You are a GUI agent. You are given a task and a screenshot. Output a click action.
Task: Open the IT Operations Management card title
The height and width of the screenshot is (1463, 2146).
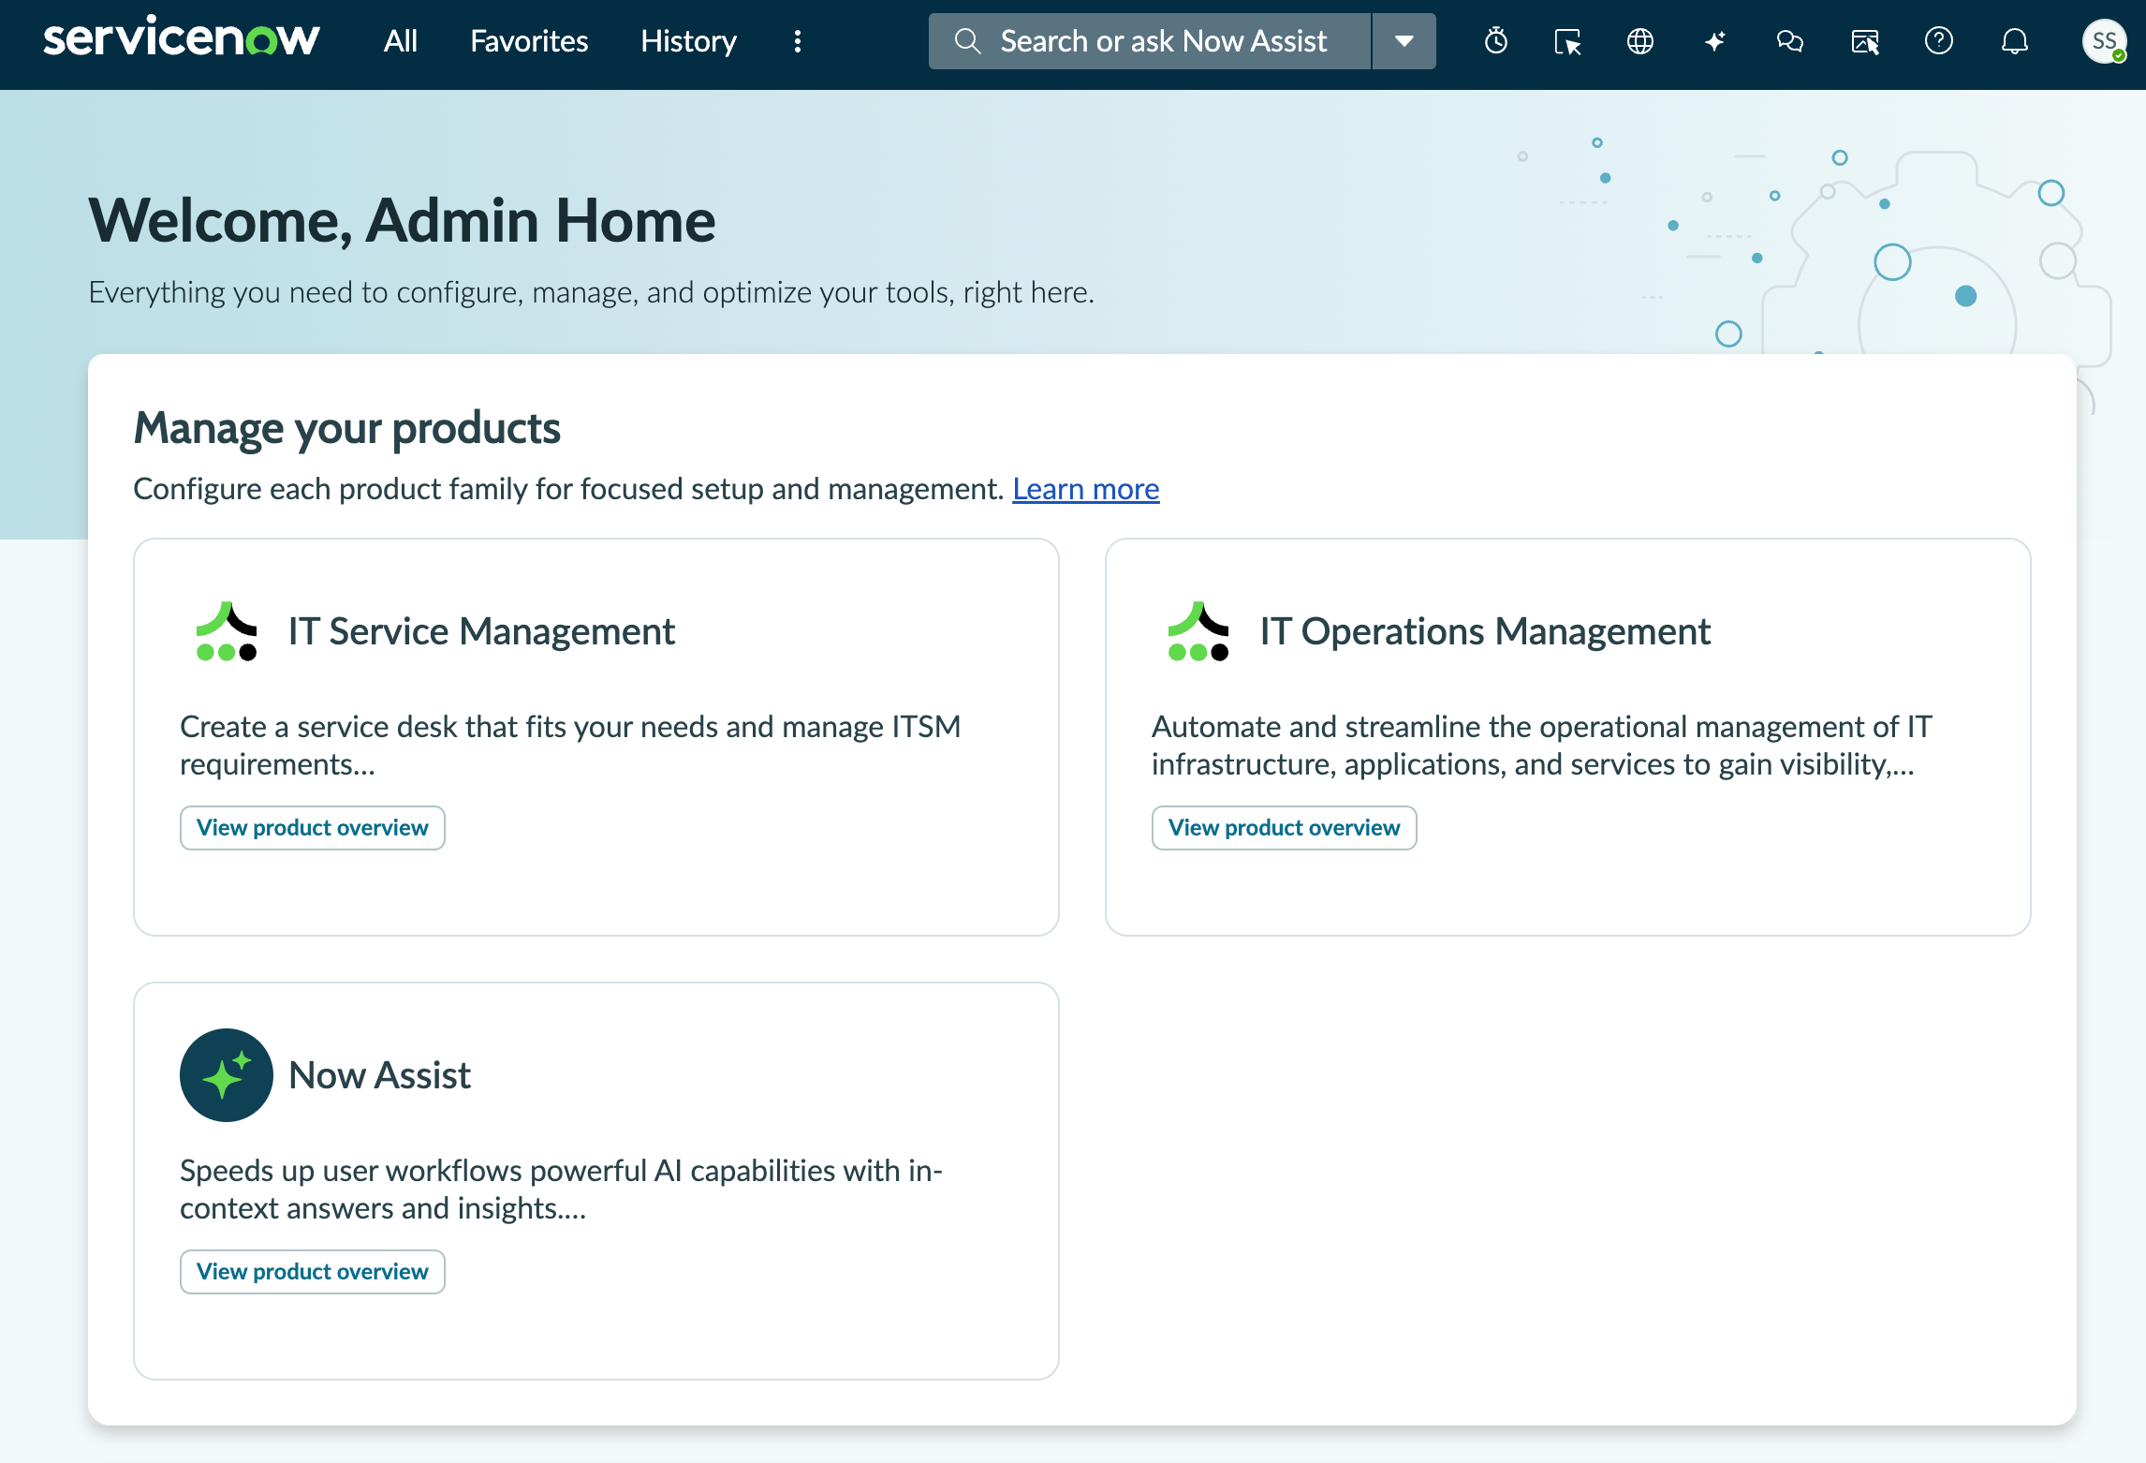tap(1485, 631)
